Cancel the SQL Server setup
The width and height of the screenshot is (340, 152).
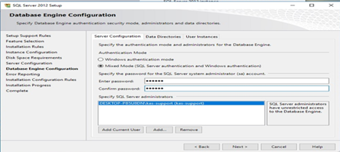pyautogui.click(x=279, y=147)
